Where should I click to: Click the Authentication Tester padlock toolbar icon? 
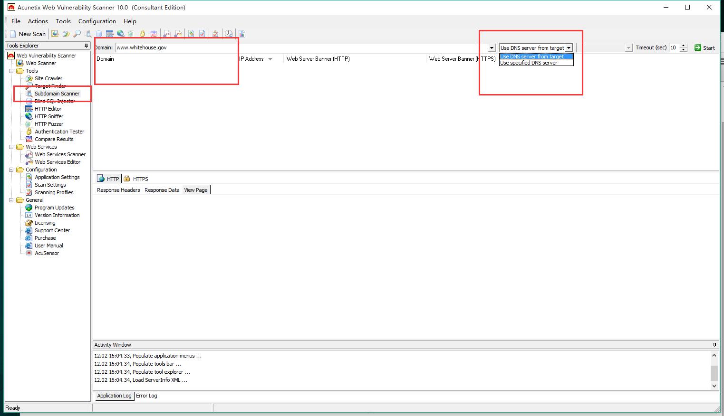[142, 34]
